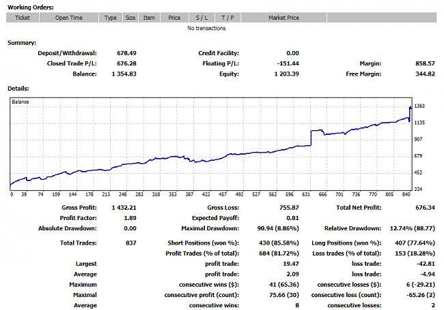Image resolution: width=444 pixels, height=310 pixels.
Task: Click largest loss trade value -42.81
Action: (x=426, y=264)
